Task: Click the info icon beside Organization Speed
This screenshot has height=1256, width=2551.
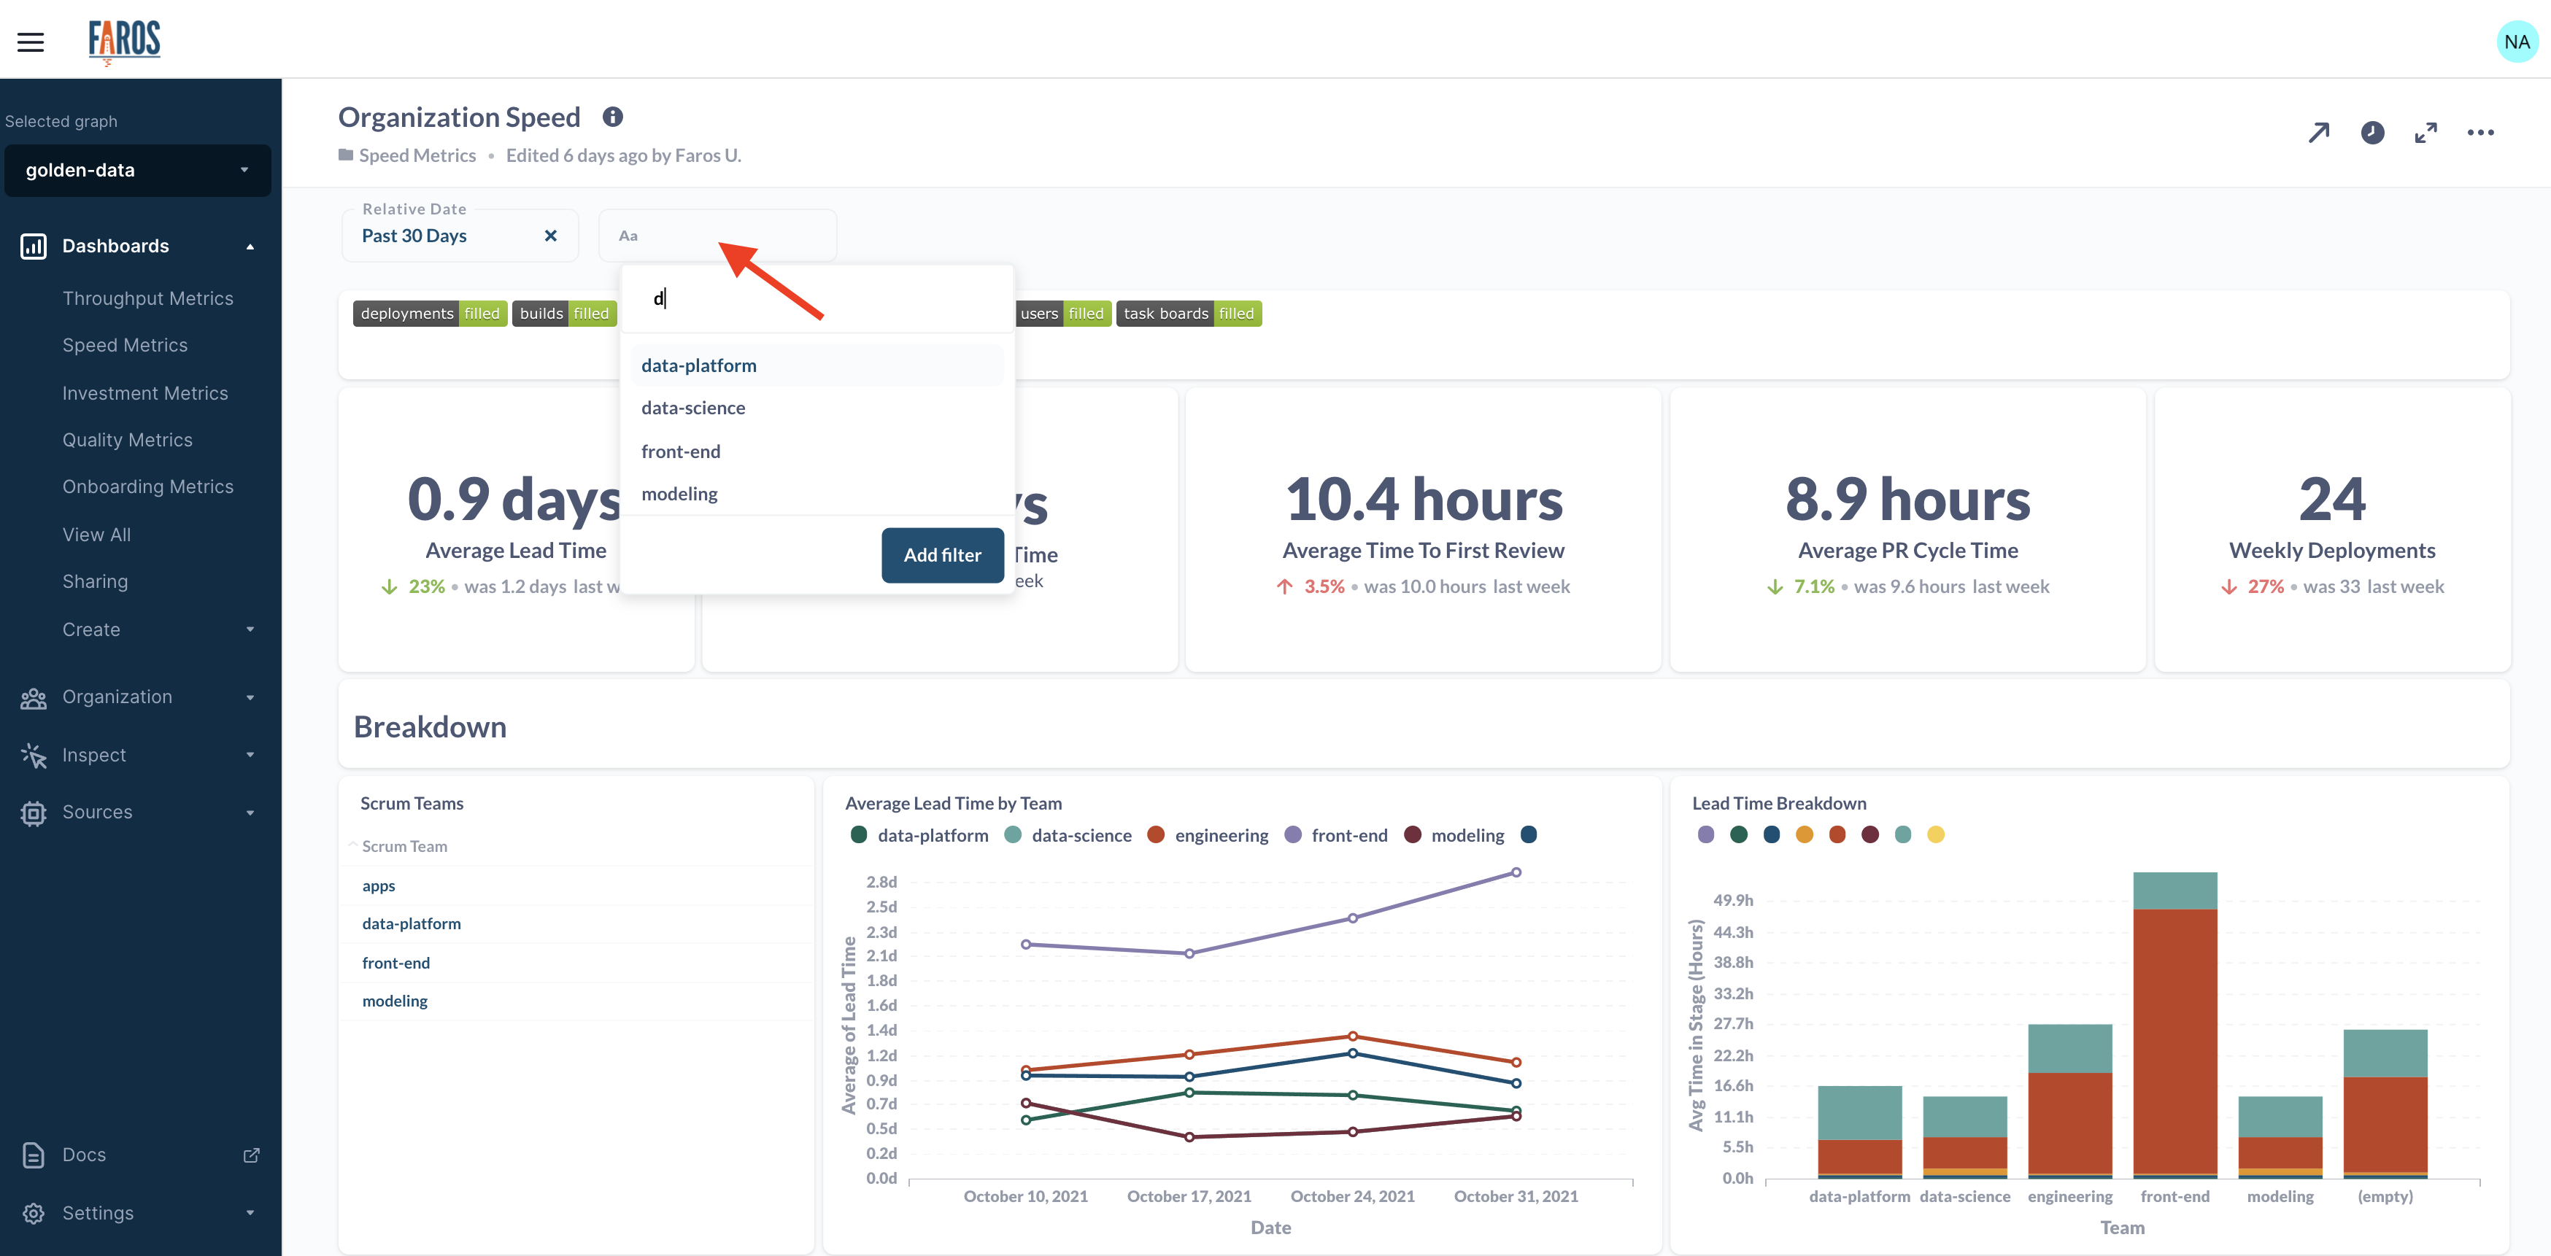Action: (x=613, y=117)
